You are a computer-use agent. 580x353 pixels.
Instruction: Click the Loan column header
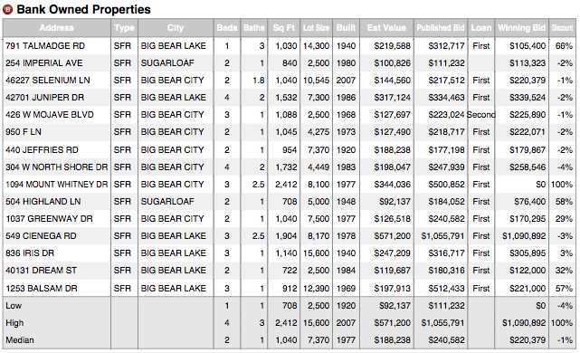(481, 28)
